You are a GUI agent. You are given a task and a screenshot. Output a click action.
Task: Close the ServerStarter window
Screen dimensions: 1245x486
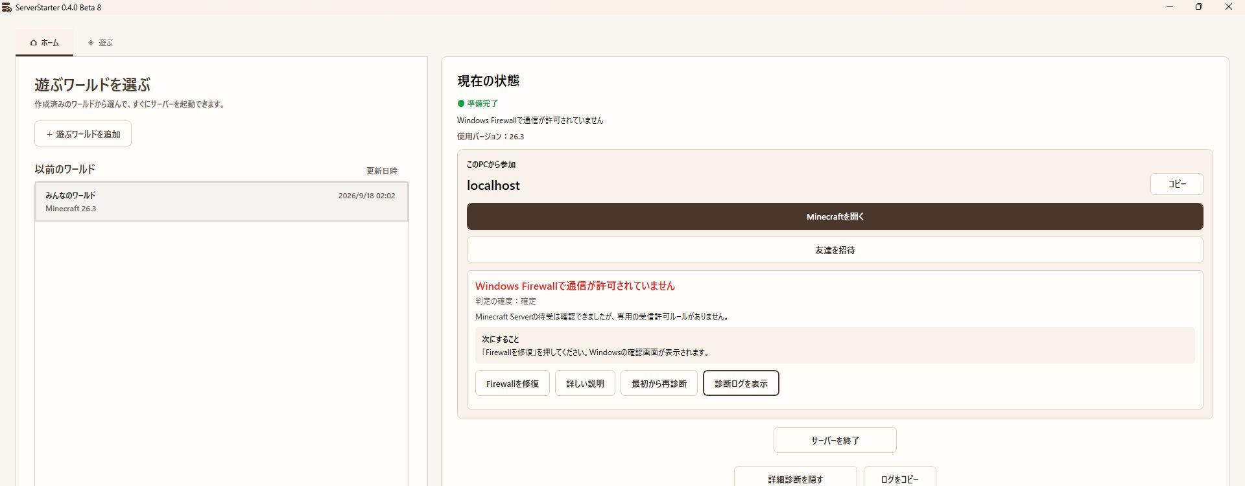(1228, 7)
